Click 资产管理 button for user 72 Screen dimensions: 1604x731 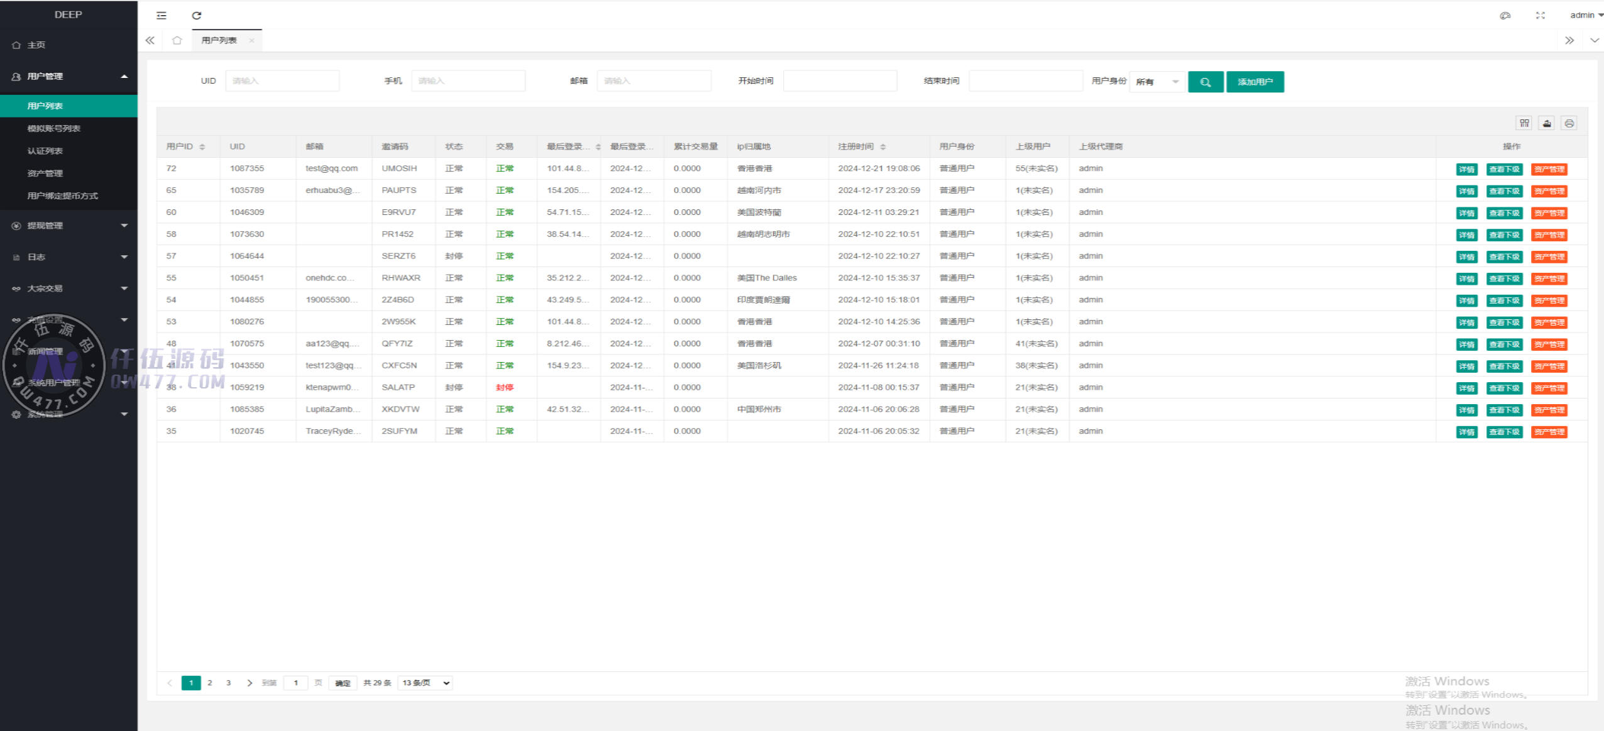click(x=1549, y=169)
